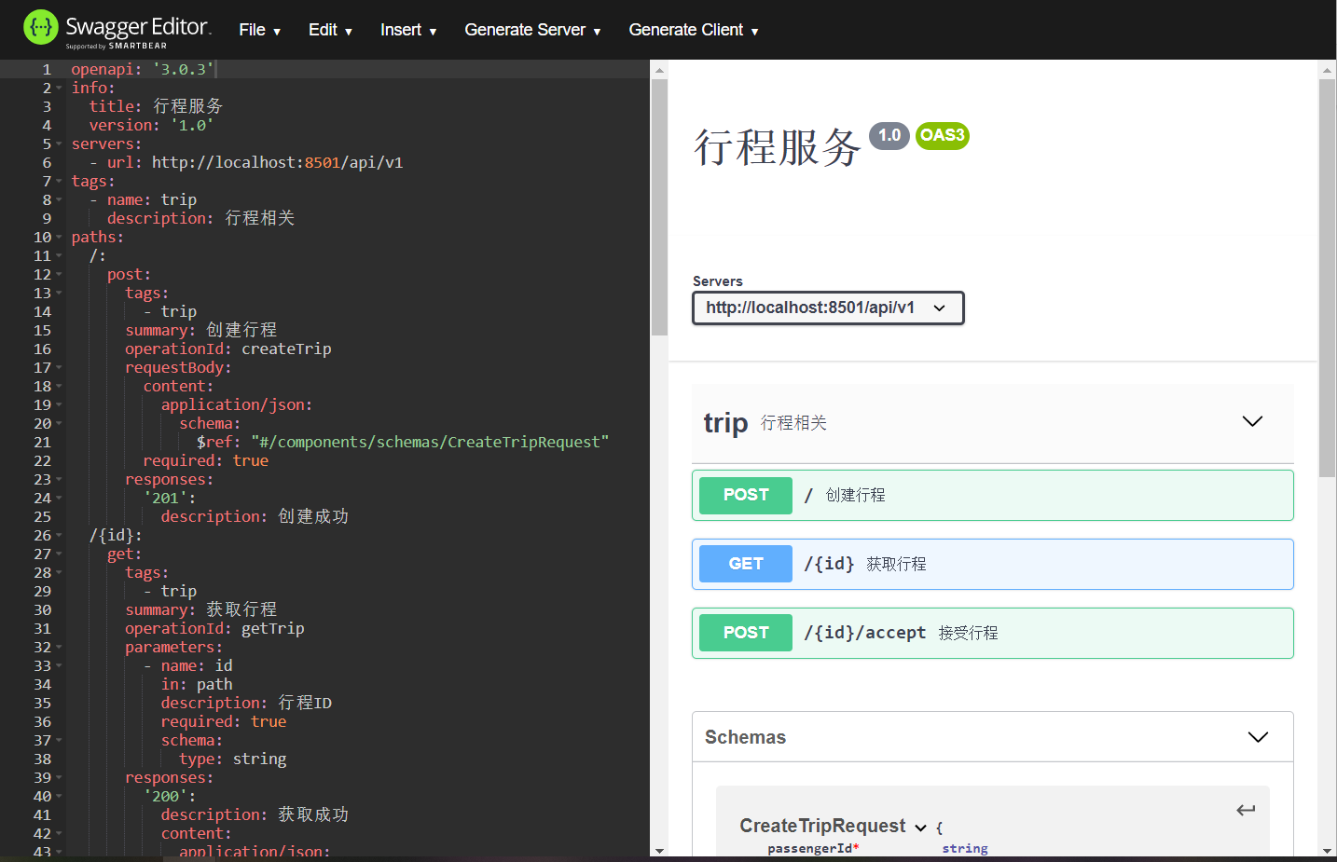The image size is (1337, 862).
Task: Open the Insert menu
Action: coord(408,30)
